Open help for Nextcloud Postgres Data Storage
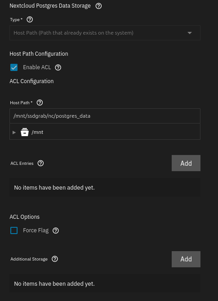This screenshot has width=218, height=301. click(x=98, y=6)
